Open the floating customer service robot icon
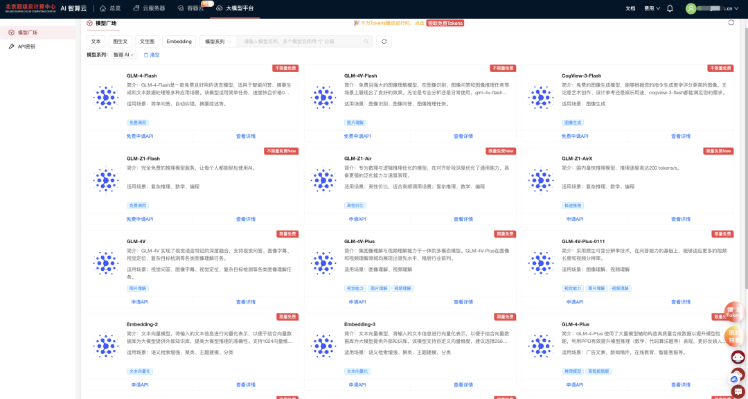748x399 pixels. tap(738, 357)
